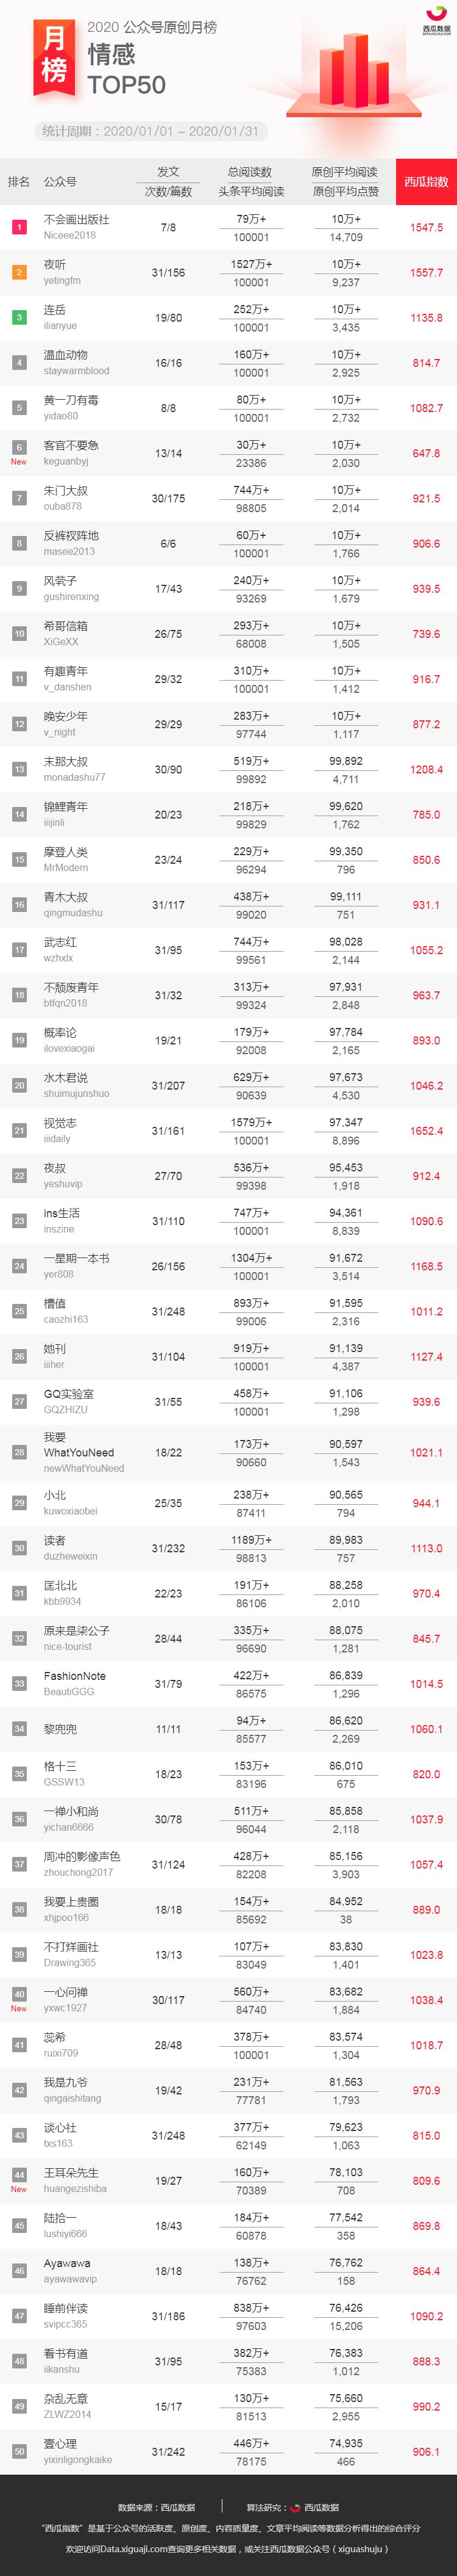
Task: Click the New tag under rank 6
Action: (19, 462)
